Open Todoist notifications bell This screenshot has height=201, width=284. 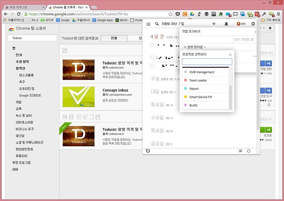pyautogui.click(x=226, y=24)
